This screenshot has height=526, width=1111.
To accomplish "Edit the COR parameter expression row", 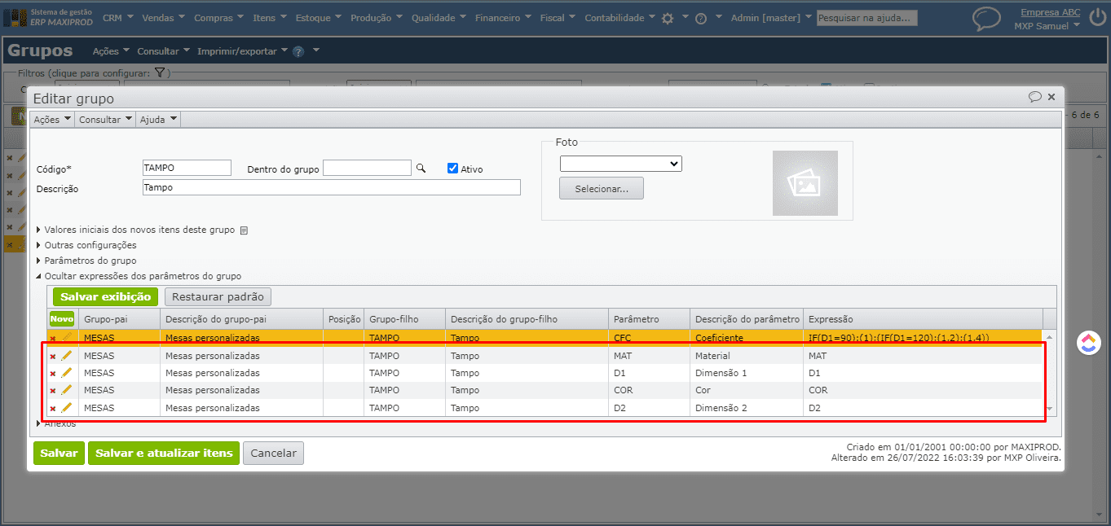I will (x=67, y=390).
